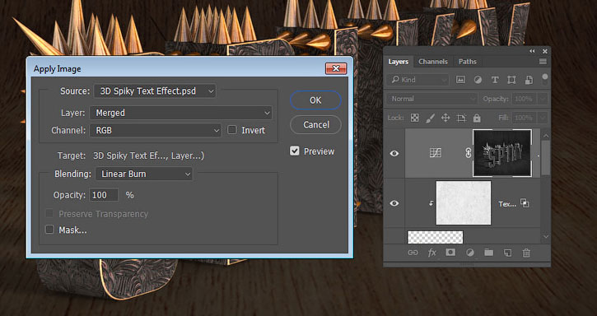Open the Blending Linear Burn dropdown
The image size is (597, 316).
click(x=144, y=174)
